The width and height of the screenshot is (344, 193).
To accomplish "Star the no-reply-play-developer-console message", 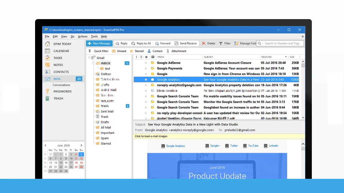I will 146,113.
